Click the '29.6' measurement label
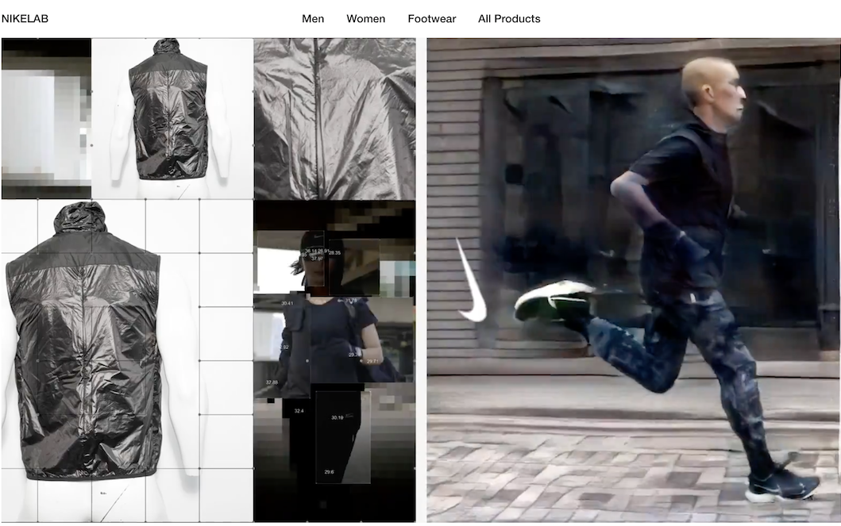The width and height of the screenshot is (841, 526). 329,472
